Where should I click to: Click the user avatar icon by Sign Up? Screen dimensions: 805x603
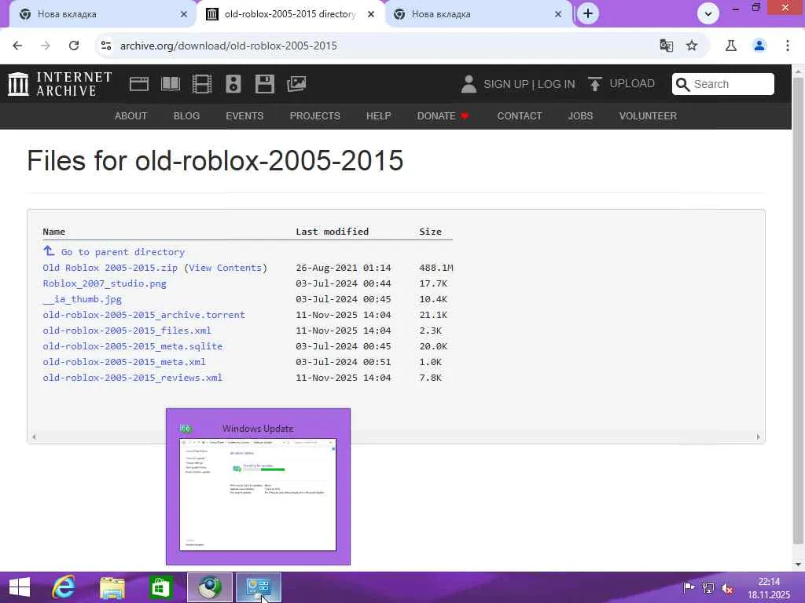click(x=469, y=84)
